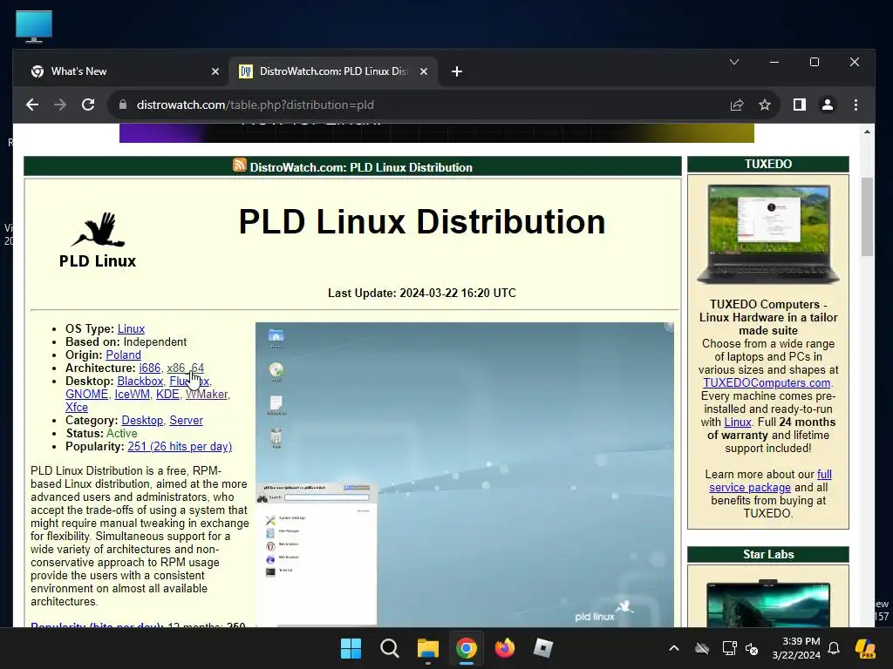Click the address bar URL
Image resolution: width=893 pixels, height=669 pixels.
(256, 105)
